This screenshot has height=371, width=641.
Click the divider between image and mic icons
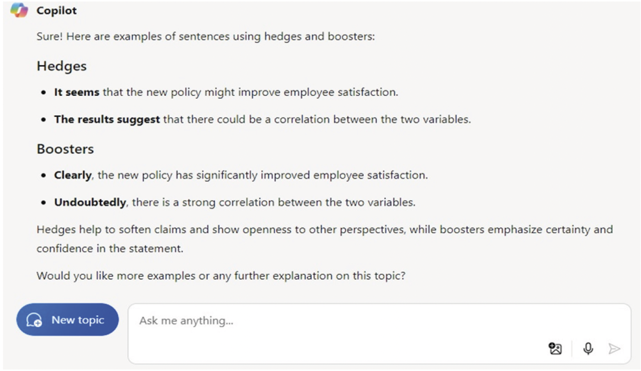pyautogui.click(x=572, y=348)
